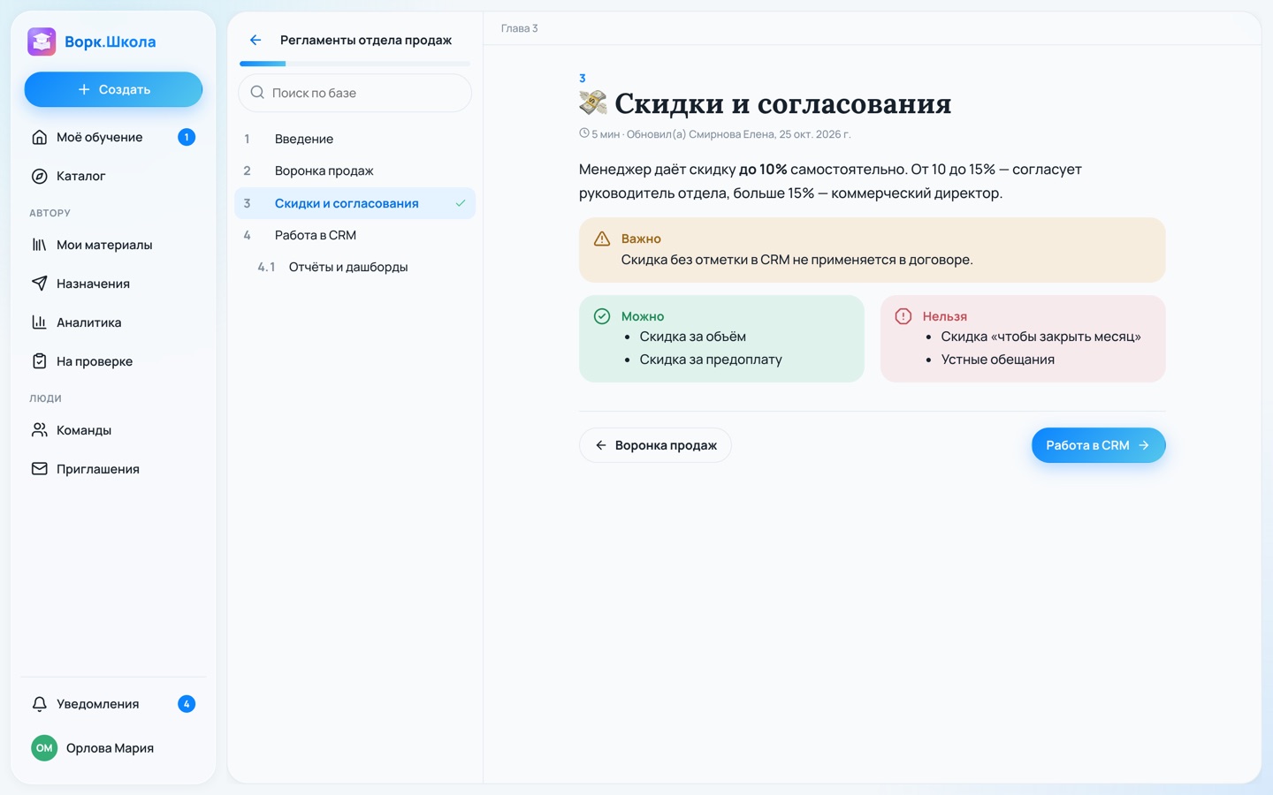Click the Создать button
Screen dimensions: 1273x795
pyautogui.click(x=113, y=89)
